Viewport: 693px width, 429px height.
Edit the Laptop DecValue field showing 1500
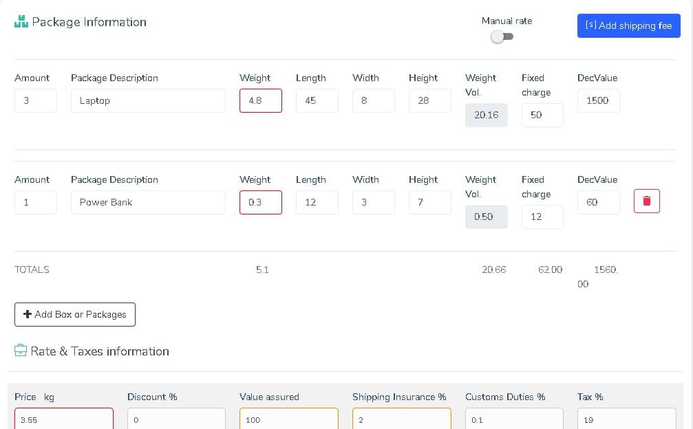coord(598,100)
